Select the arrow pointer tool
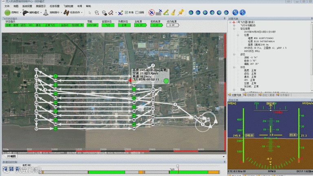 90,13
